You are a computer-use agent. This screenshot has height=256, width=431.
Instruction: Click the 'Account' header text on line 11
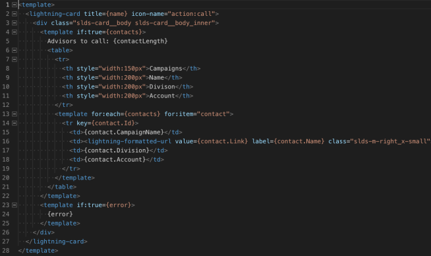tap(162, 96)
